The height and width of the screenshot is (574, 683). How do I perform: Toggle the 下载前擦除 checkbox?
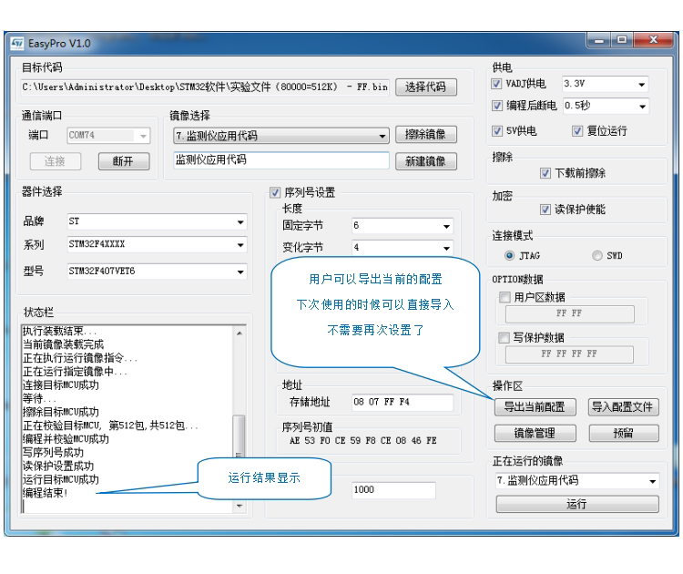pos(545,173)
